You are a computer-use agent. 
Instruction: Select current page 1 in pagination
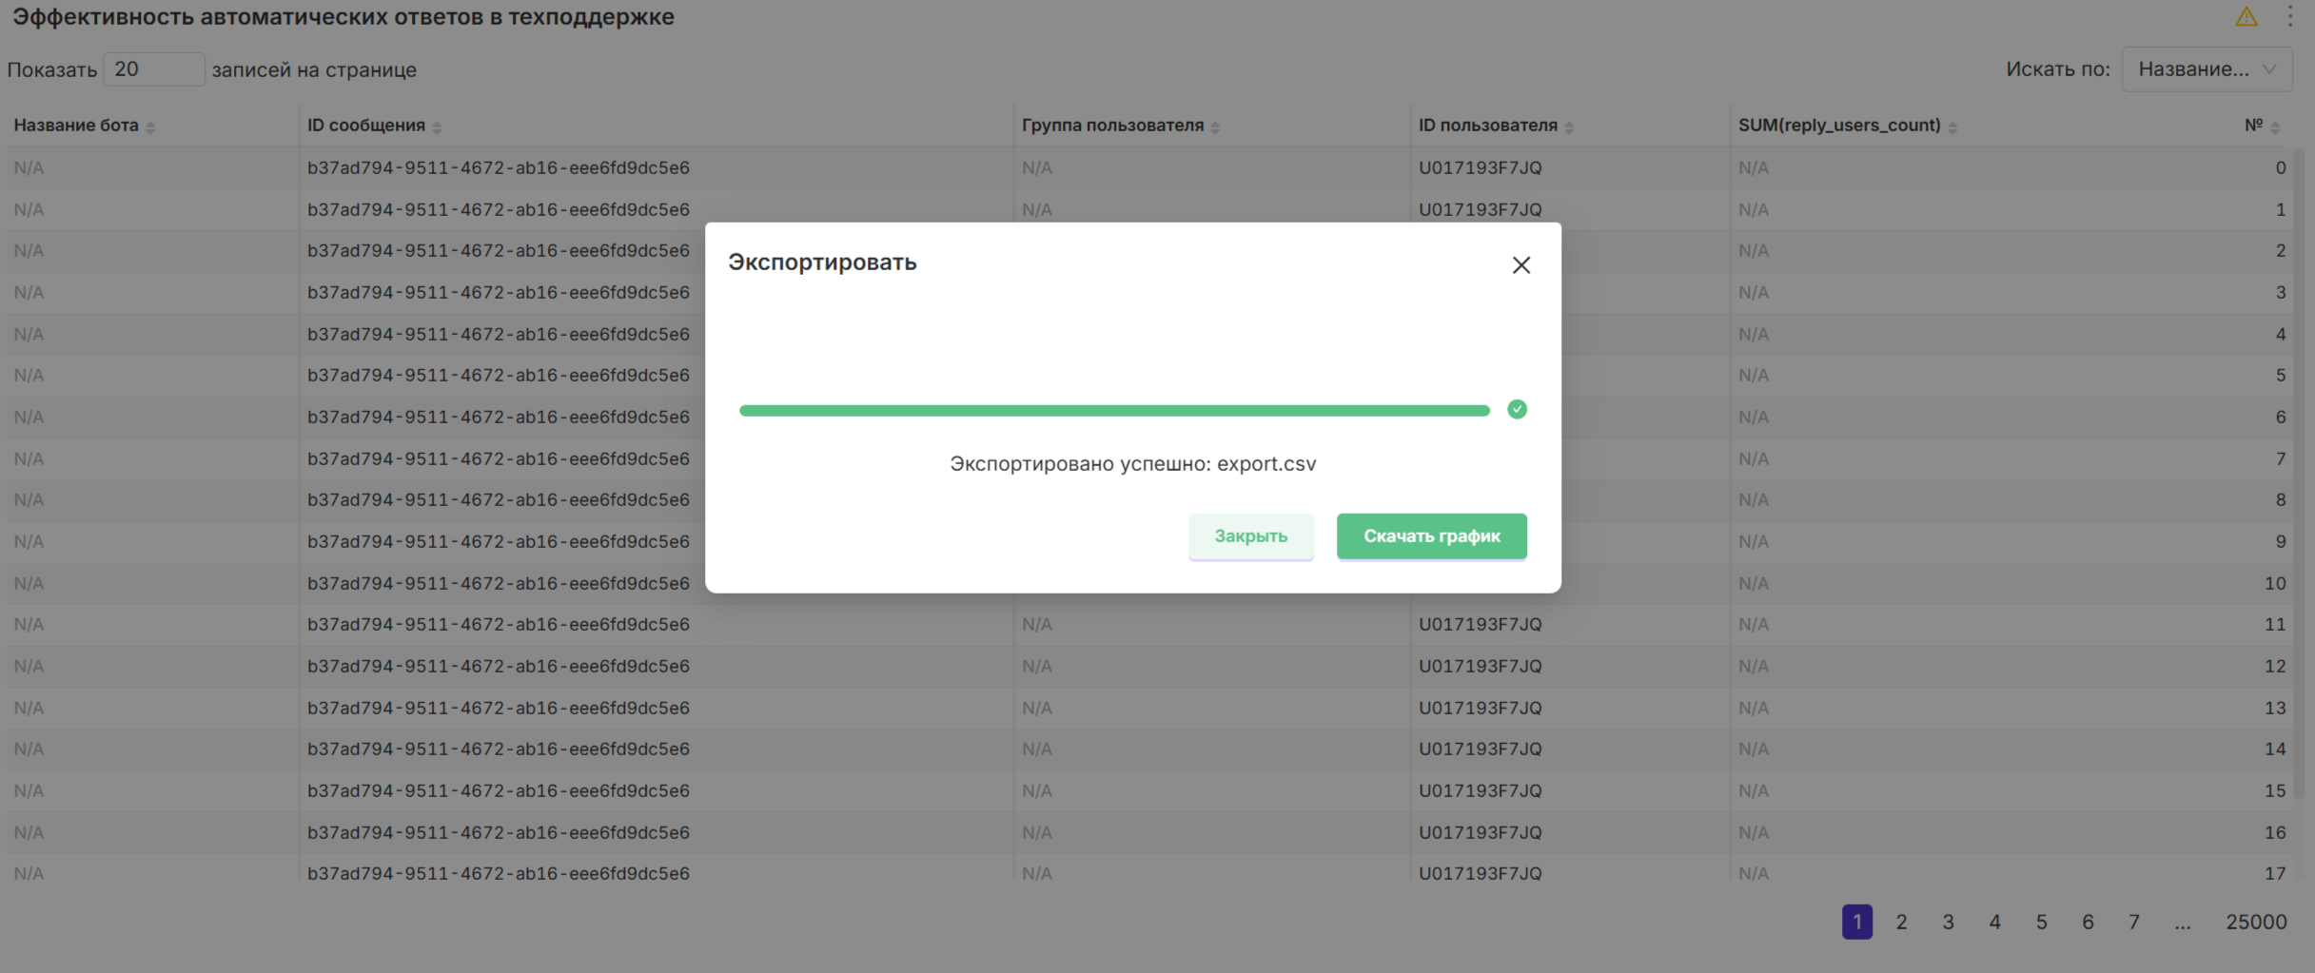tap(1856, 922)
